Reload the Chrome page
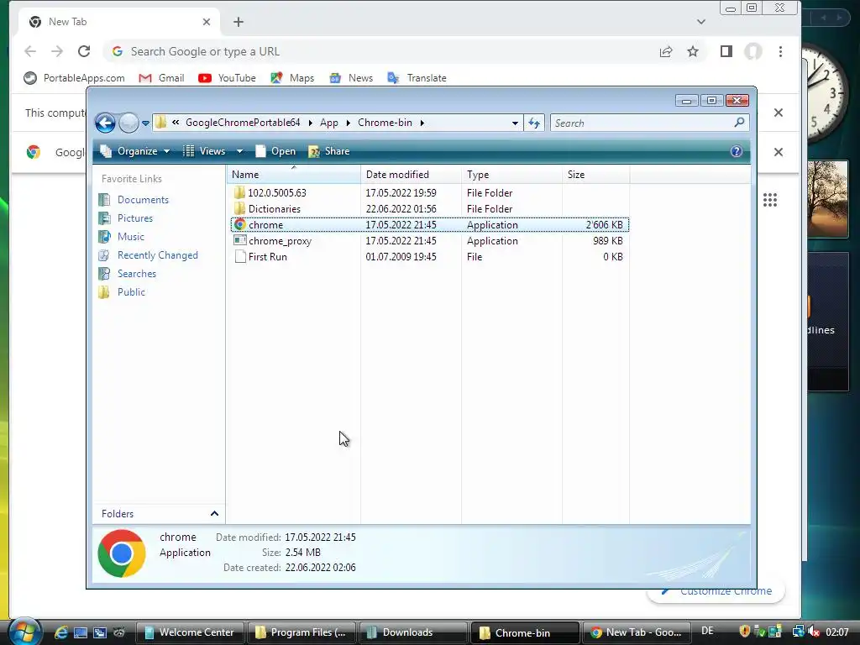Viewport: 860px width, 645px height. point(84,51)
